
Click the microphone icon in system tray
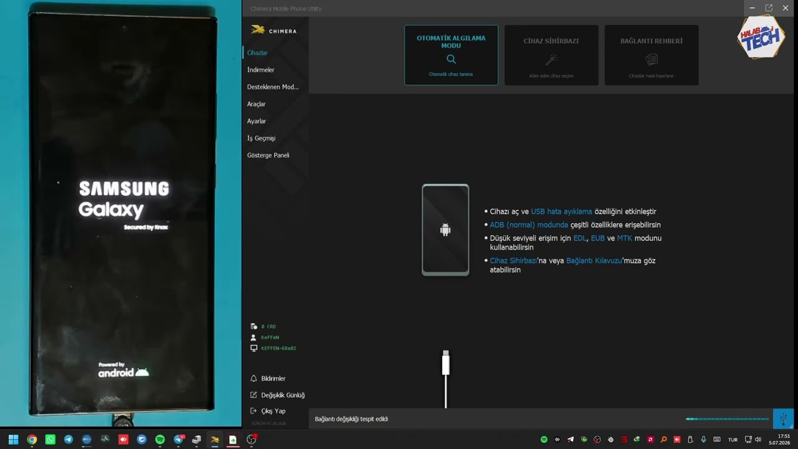click(703, 440)
